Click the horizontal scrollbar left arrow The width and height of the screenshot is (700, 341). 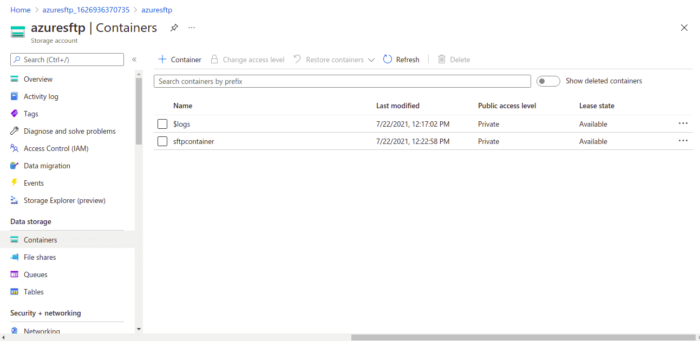pyautogui.click(x=3, y=337)
